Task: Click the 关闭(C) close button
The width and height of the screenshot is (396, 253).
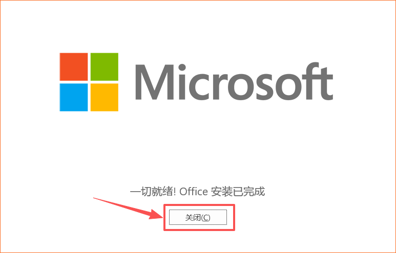Action: 198,217
